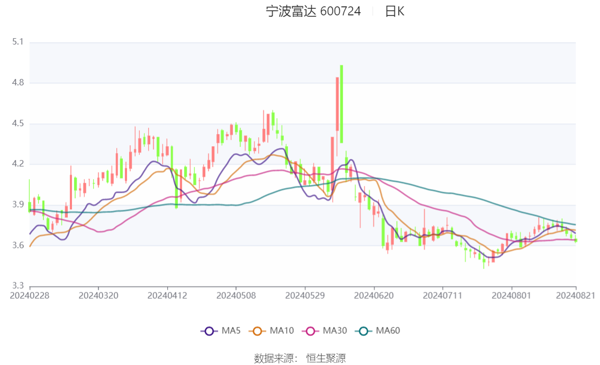The image size is (600, 365).
Task: Click y-axis value 4.5
Action: click(17, 123)
